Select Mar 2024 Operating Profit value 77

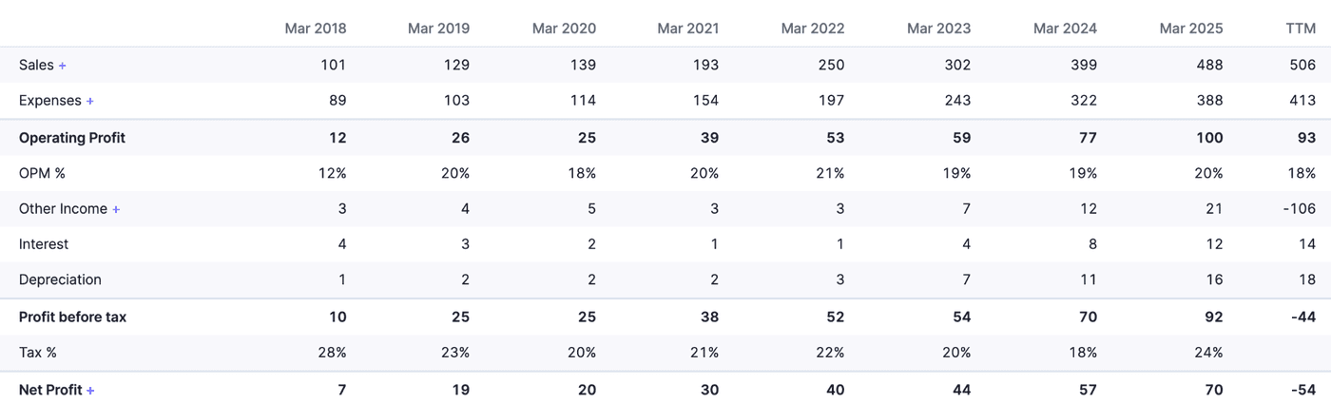[x=1088, y=138]
